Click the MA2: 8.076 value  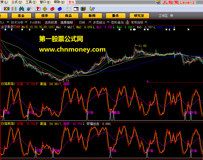pos(85,27)
